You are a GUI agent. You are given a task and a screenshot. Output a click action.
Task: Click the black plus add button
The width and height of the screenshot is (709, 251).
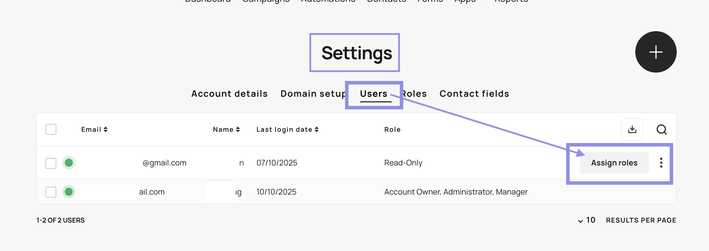point(656,52)
